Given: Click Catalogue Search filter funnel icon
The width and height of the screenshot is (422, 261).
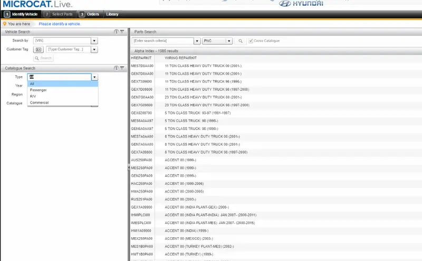Looking at the screenshot, I should tap(122, 68).
